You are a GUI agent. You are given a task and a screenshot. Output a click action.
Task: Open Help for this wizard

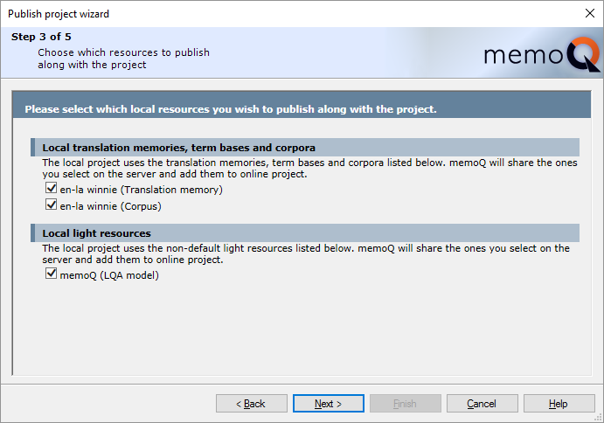pos(559,404)
